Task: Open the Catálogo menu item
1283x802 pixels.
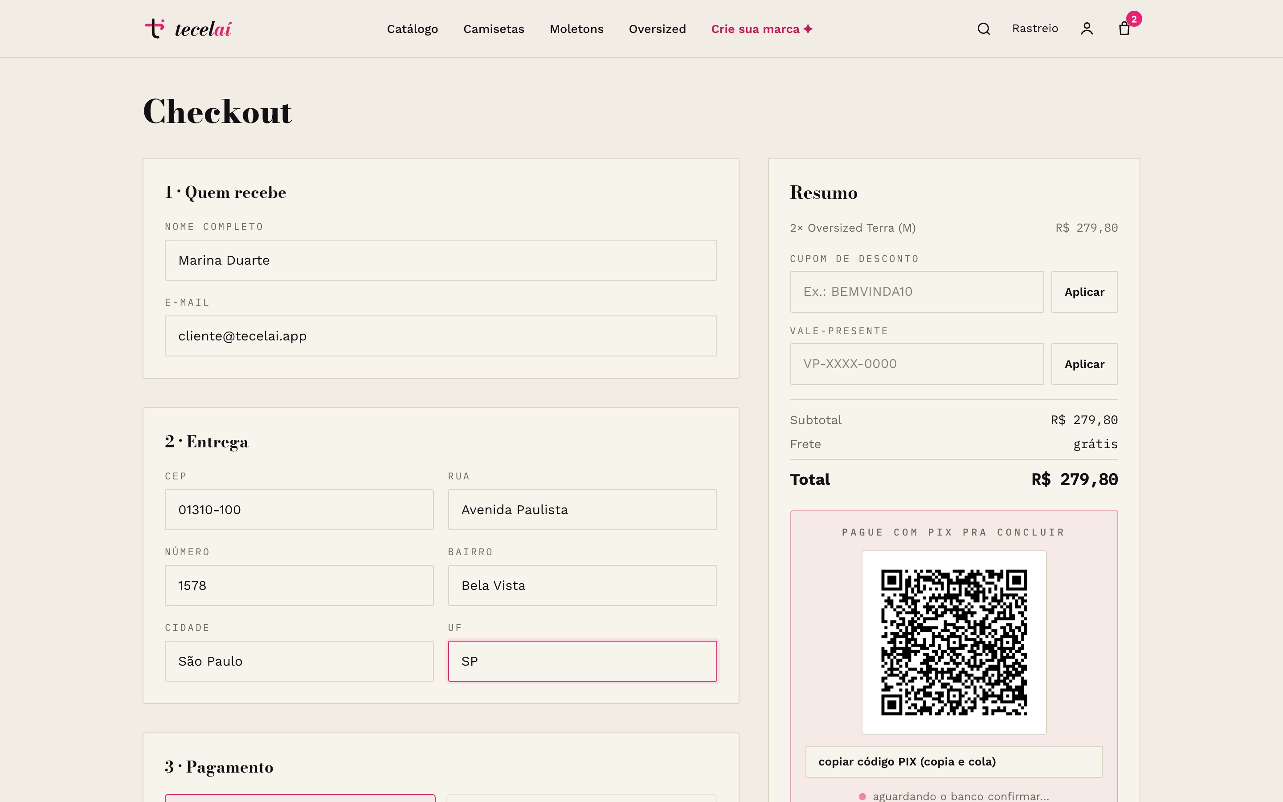Action: coord(413,29)
